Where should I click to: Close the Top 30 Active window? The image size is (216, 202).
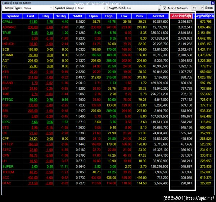tap(213, 3)
